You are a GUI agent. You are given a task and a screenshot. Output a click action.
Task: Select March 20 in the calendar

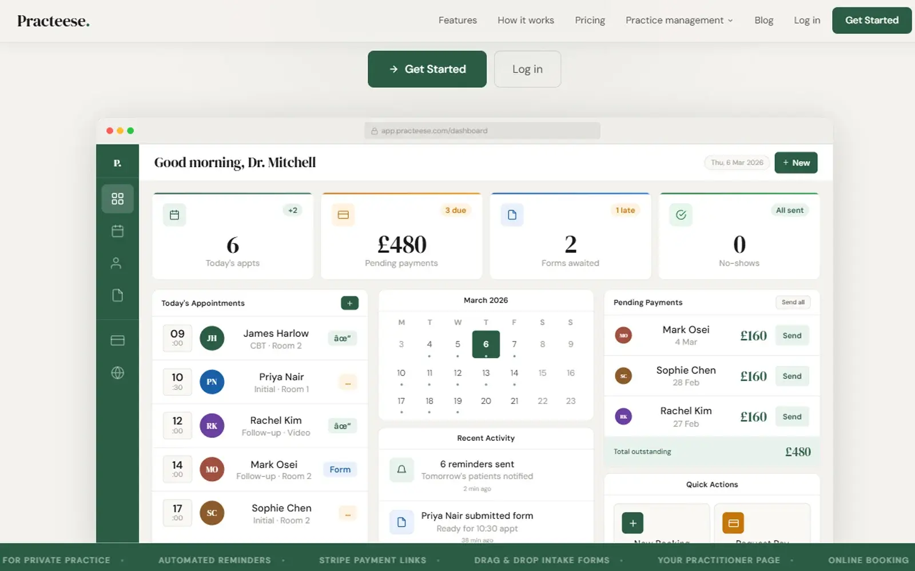tap(486, 401)
